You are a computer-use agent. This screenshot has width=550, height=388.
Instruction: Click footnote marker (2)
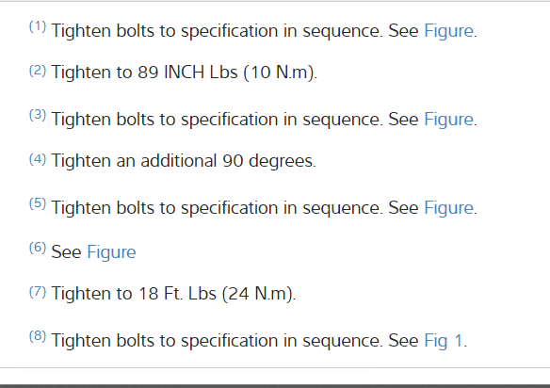37,71
